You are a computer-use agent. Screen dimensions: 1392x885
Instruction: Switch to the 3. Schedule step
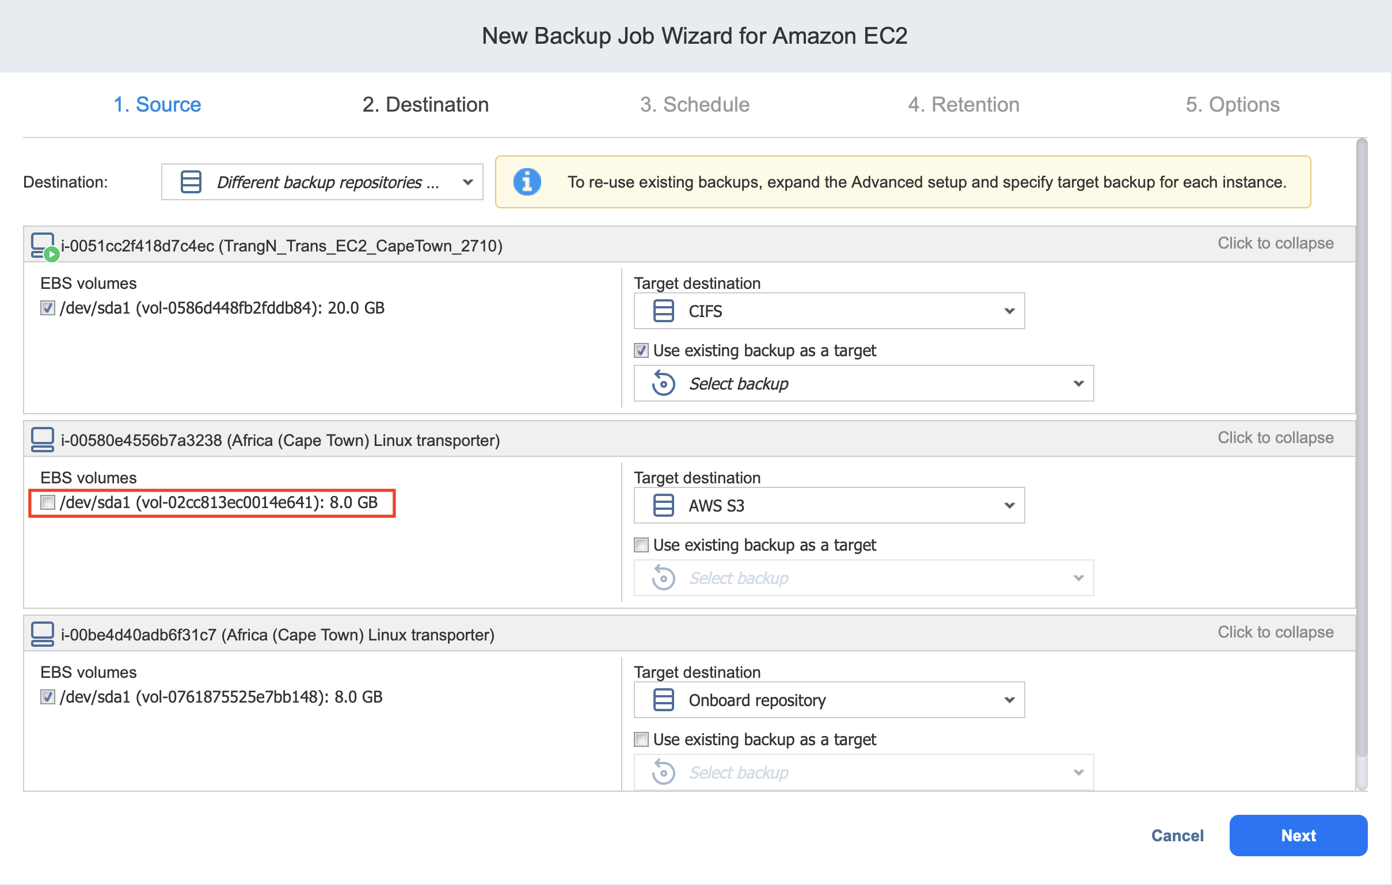point(694,105)
